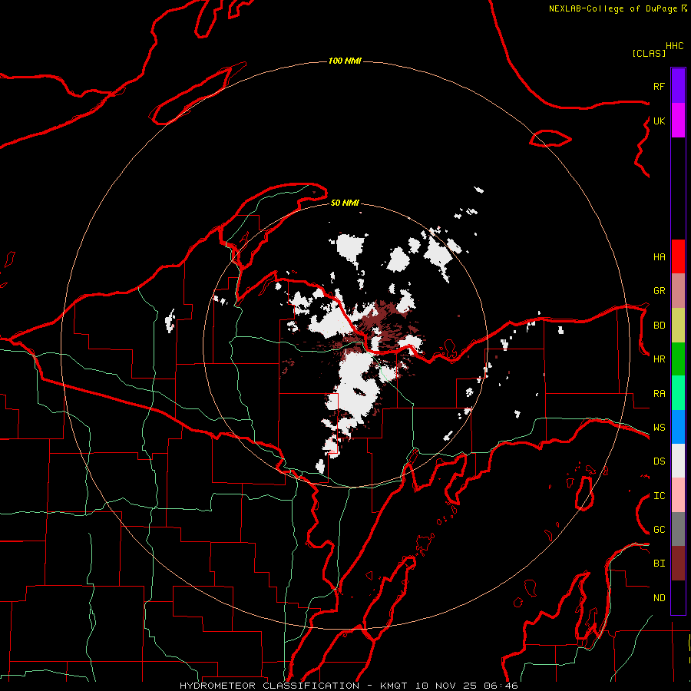This screenshot has width=691, height=691.
Task: Click the 50 NMI range ring label
Action: point(345,203)
